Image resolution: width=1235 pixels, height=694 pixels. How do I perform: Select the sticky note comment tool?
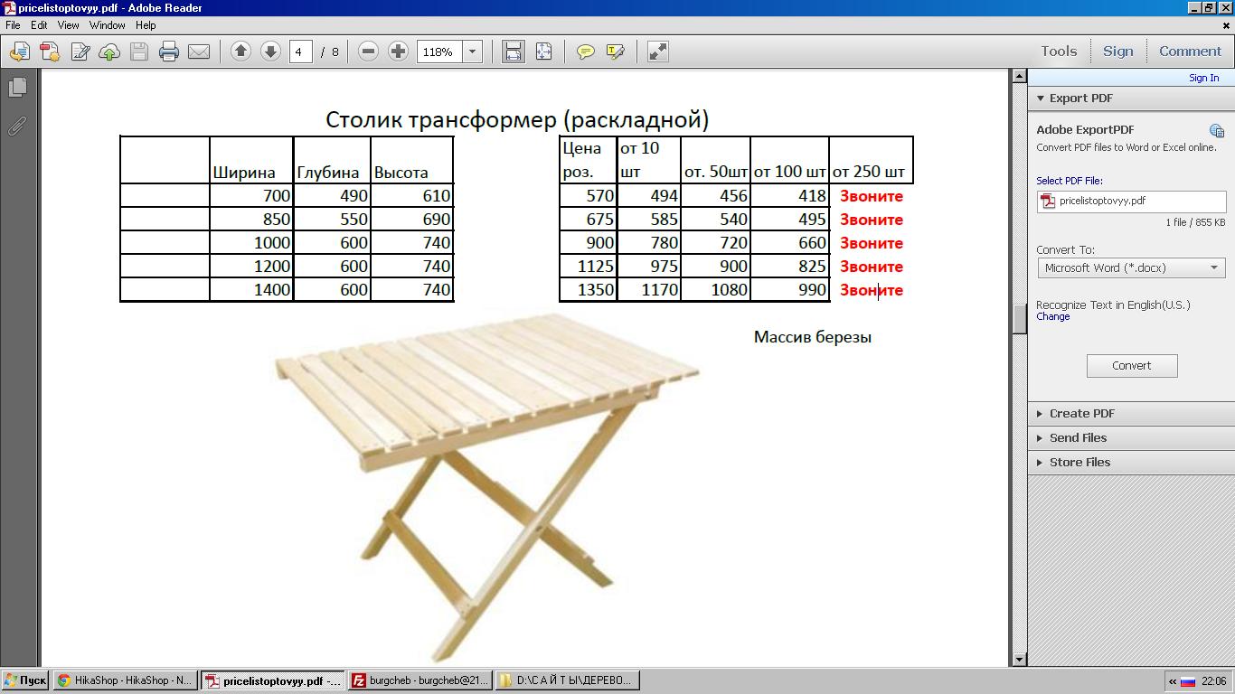tap(586, 52)
